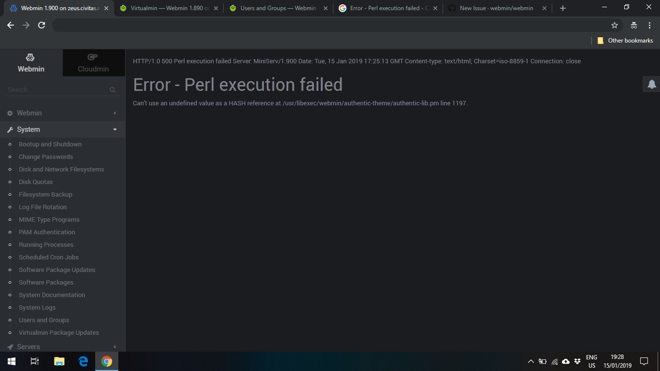Click the Servers section icon

(9, 346)
